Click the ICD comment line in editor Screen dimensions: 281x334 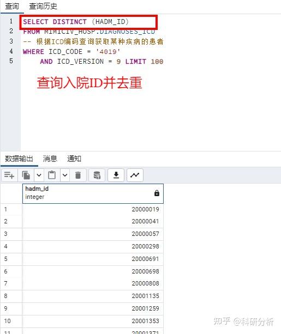[x=93, y=41]
